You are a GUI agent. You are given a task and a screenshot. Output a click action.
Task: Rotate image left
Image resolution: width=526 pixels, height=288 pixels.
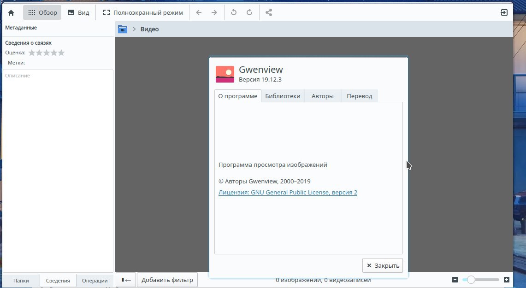(234, 13)
